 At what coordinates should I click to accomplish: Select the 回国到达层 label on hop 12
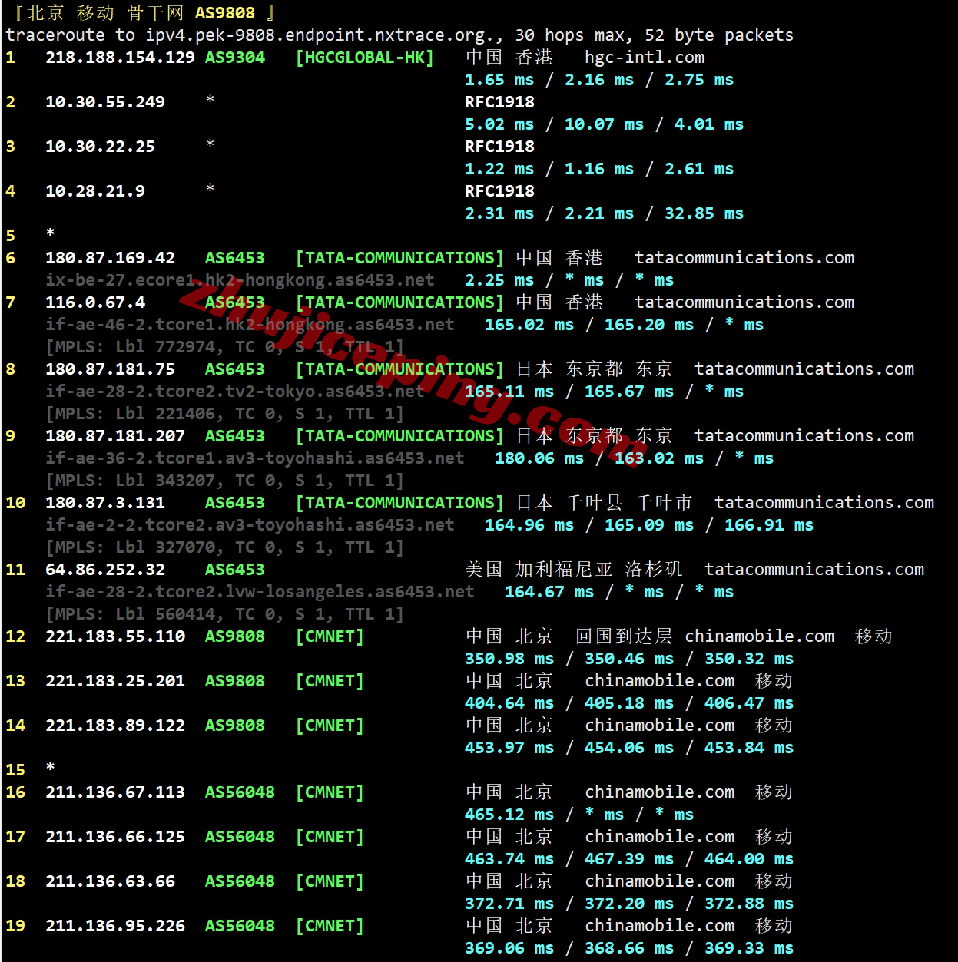click(x=624, y=636)
